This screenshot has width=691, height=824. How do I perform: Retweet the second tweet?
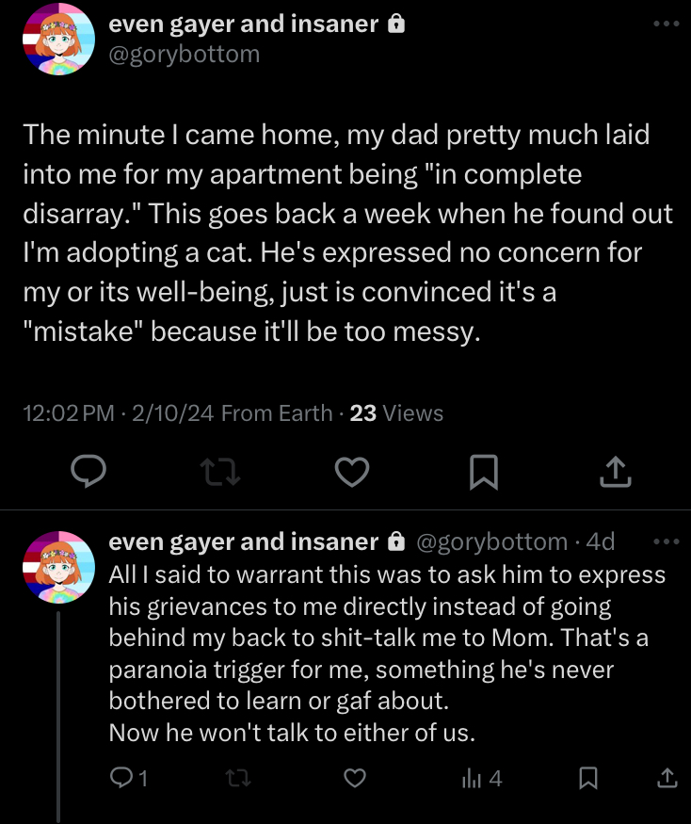coord(238,778)
